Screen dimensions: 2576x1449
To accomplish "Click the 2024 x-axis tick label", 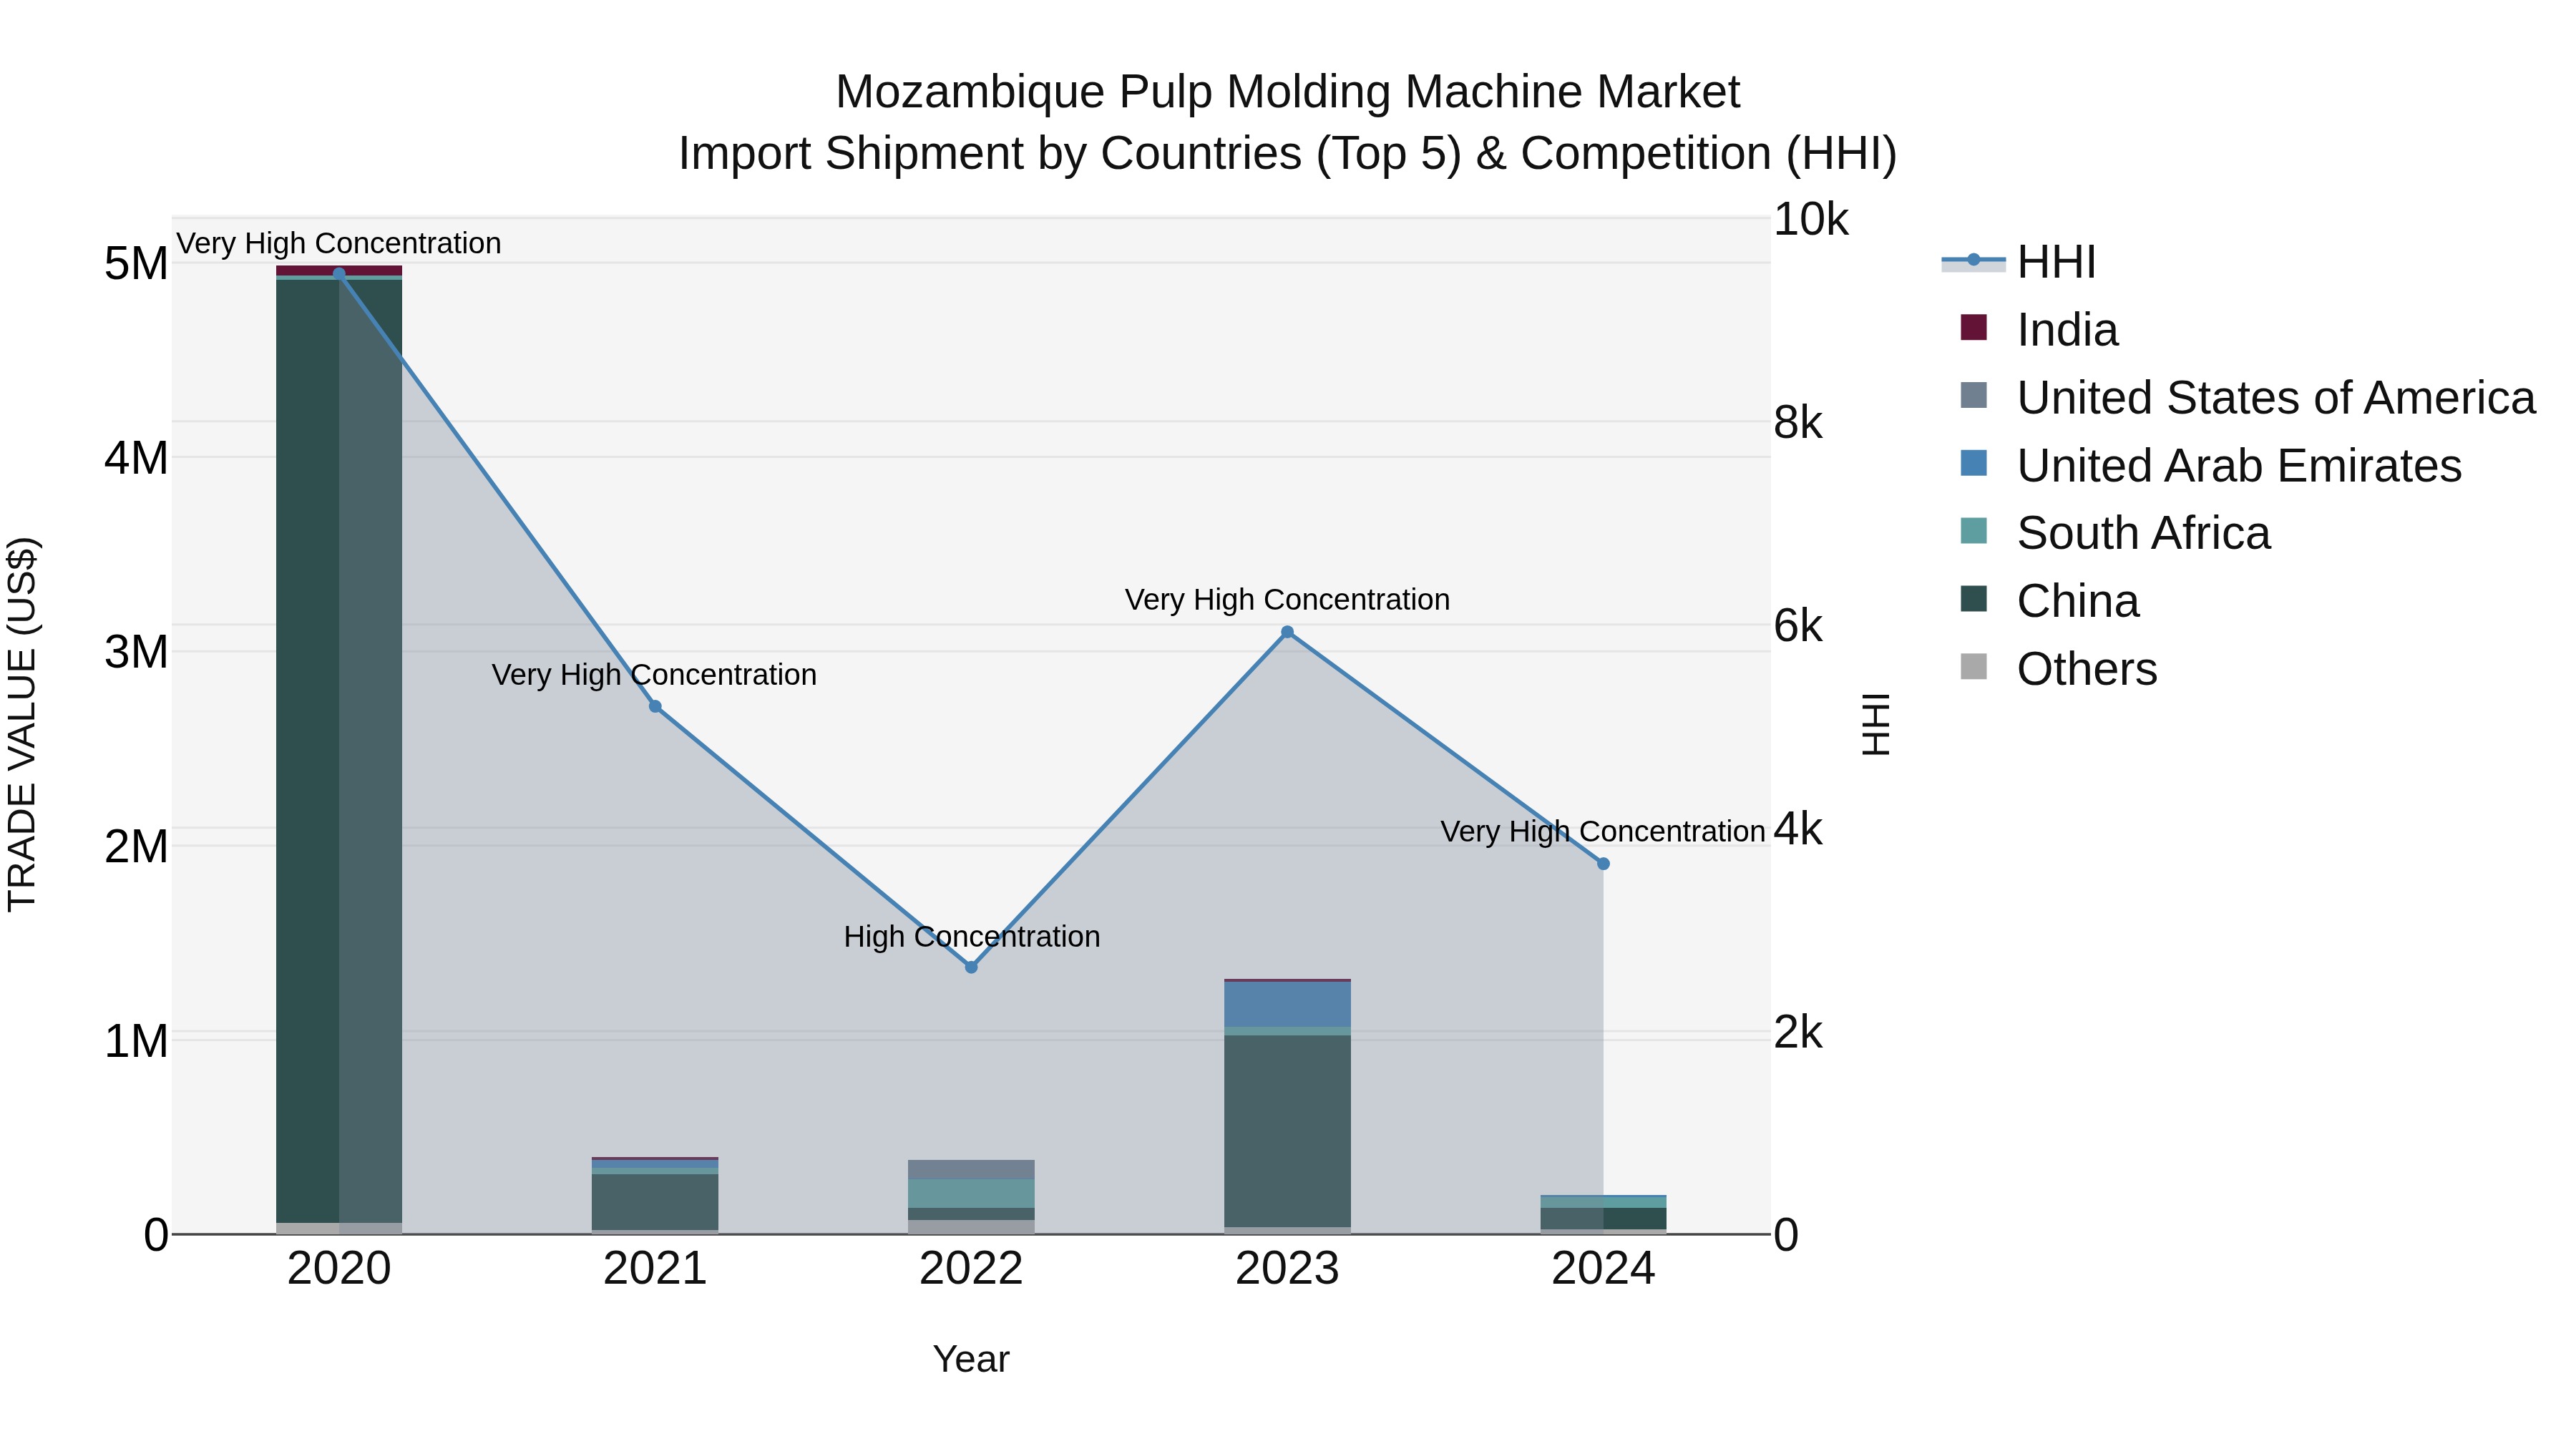I will tap(1603, 1269).
